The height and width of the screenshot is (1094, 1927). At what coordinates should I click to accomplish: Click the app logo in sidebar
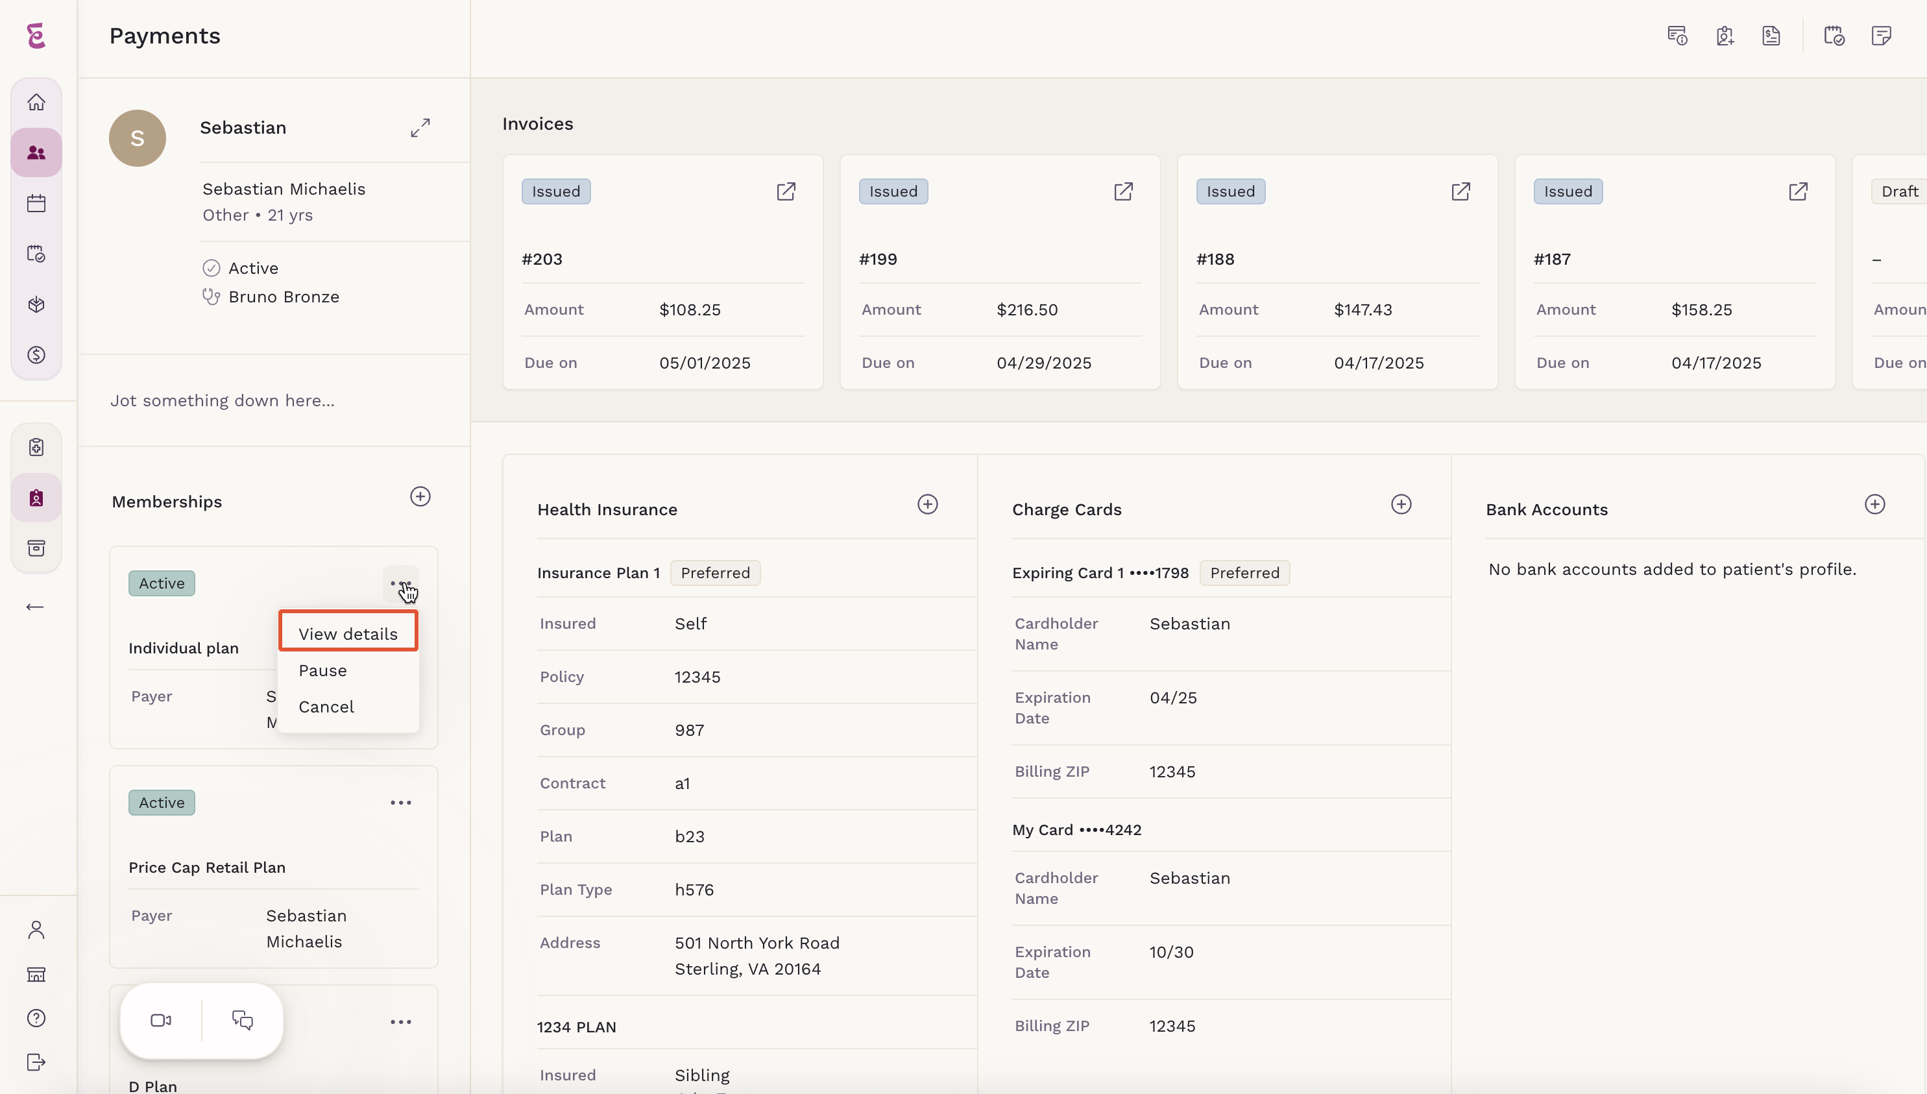coord(36,35)
